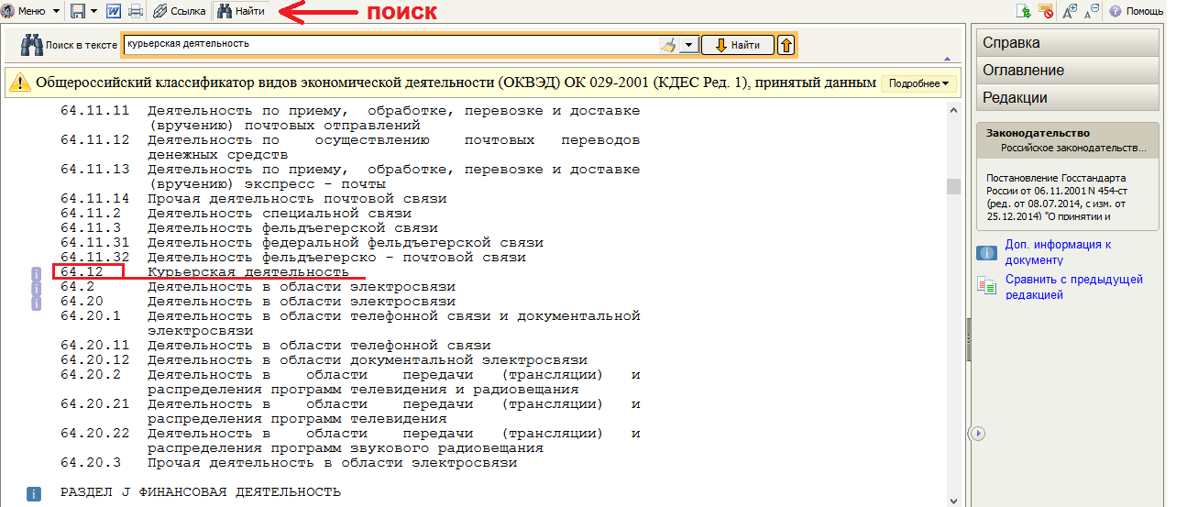Image resolution: width=1187 pixels, height=507 pixels.
Task: Click info icon beside row 64.20
Action: (x=37, y=303)
